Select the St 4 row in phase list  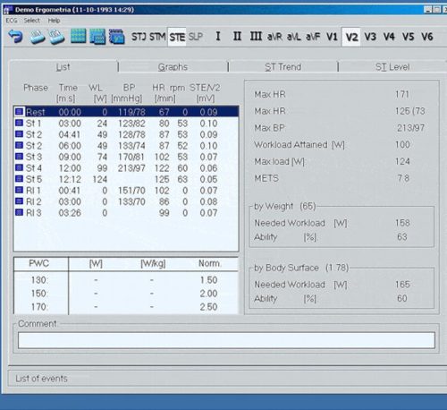click(126, 168)
